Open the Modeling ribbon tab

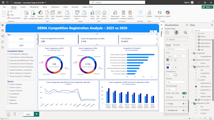tap(34, 7)
